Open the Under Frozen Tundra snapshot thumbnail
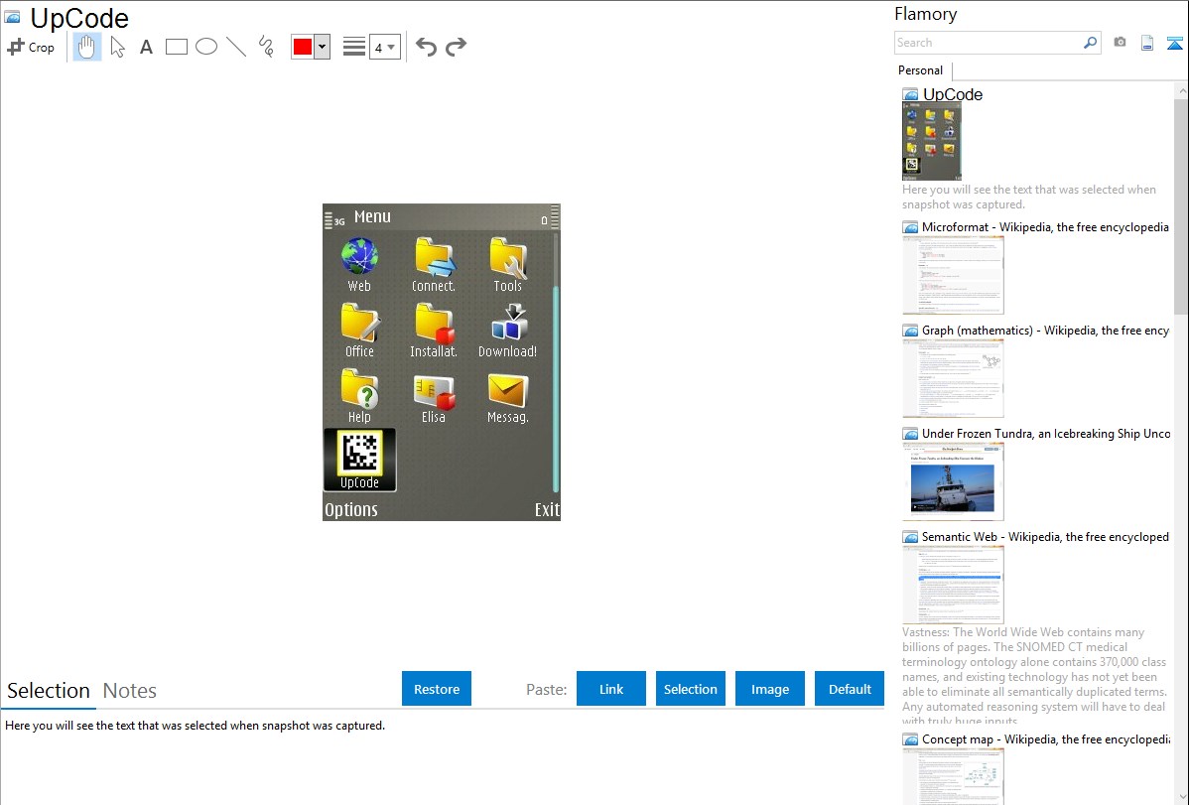The height and width of the screenshot is (805, 1189). [953, 481]
